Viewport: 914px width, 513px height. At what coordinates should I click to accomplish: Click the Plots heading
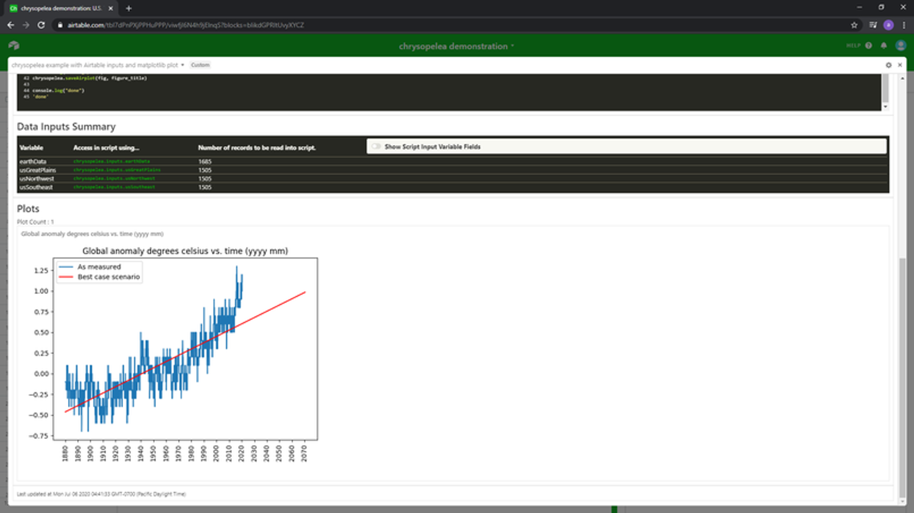[28, 209]
